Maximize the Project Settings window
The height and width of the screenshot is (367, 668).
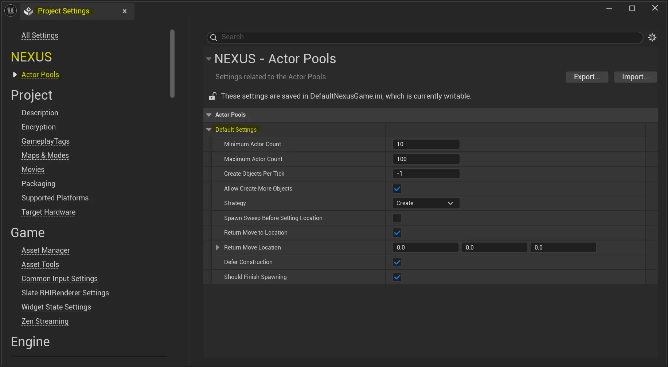632,8
